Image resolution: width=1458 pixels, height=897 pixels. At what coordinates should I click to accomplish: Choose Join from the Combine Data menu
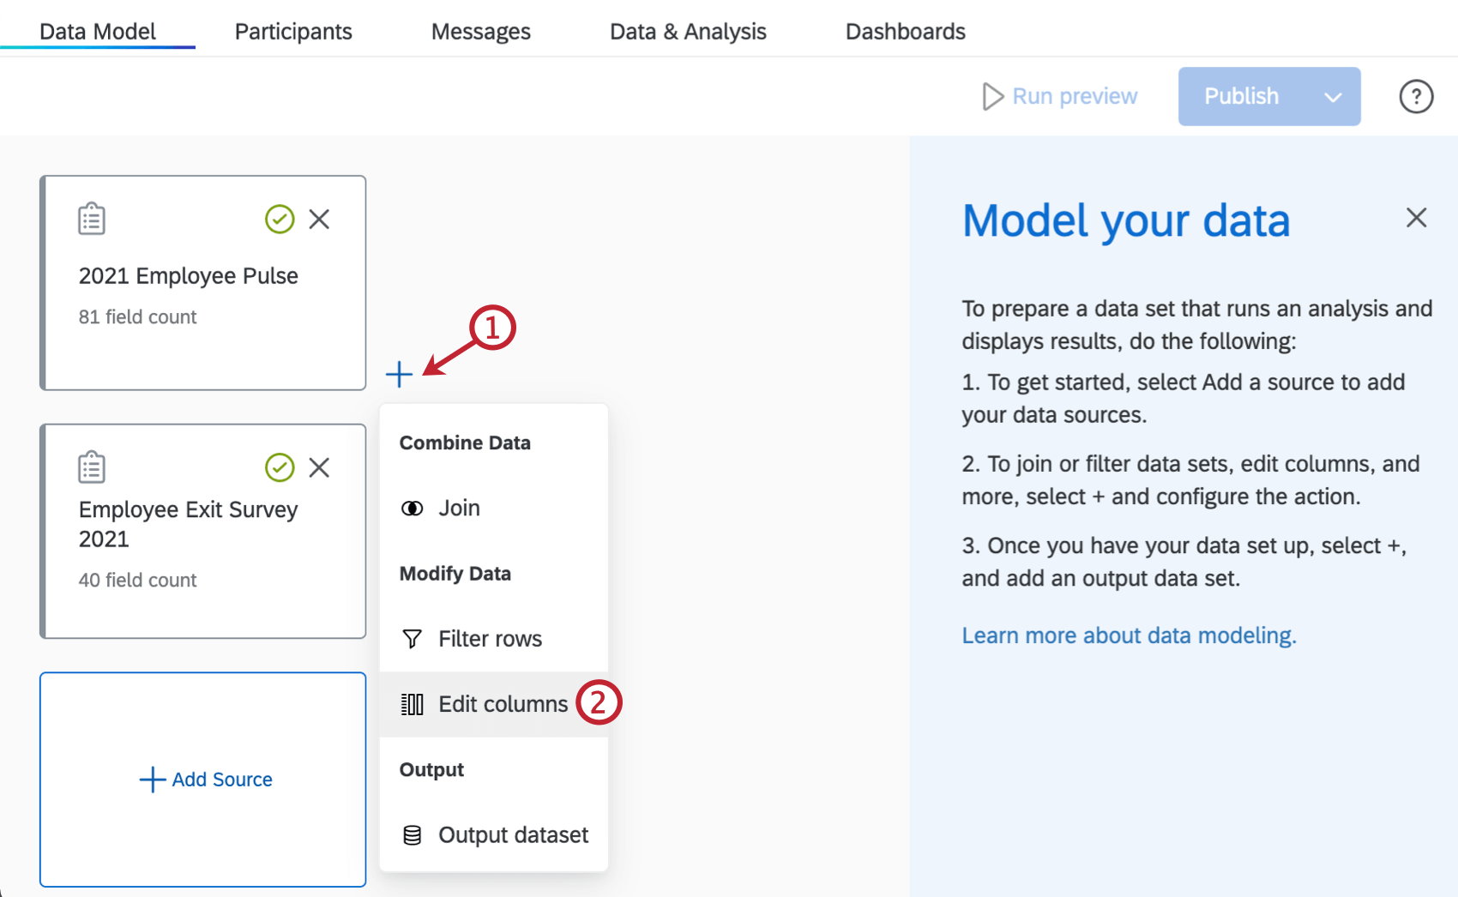coord(458,508)
